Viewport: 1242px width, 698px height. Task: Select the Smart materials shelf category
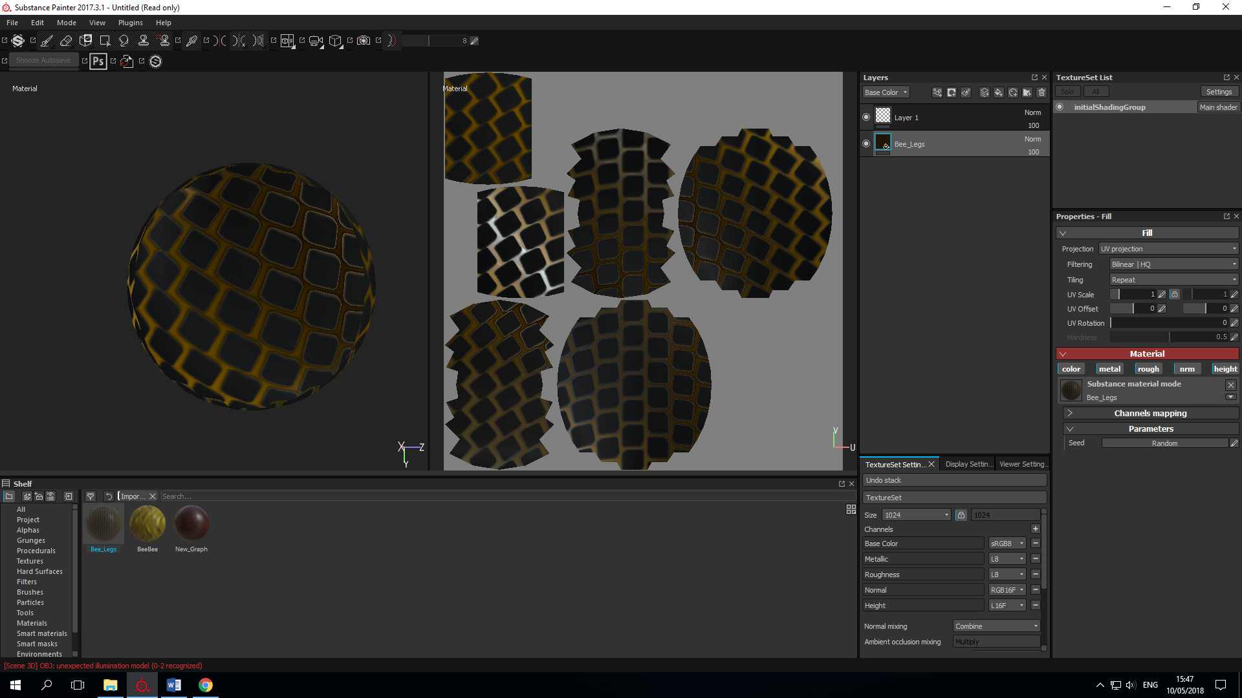tap(41, 633)
